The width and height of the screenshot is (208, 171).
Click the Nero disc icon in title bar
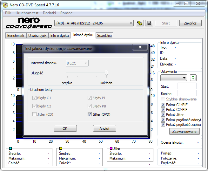point(5,5)
